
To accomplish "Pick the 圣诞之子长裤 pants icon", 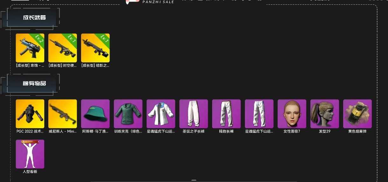I will pos(194,114).
